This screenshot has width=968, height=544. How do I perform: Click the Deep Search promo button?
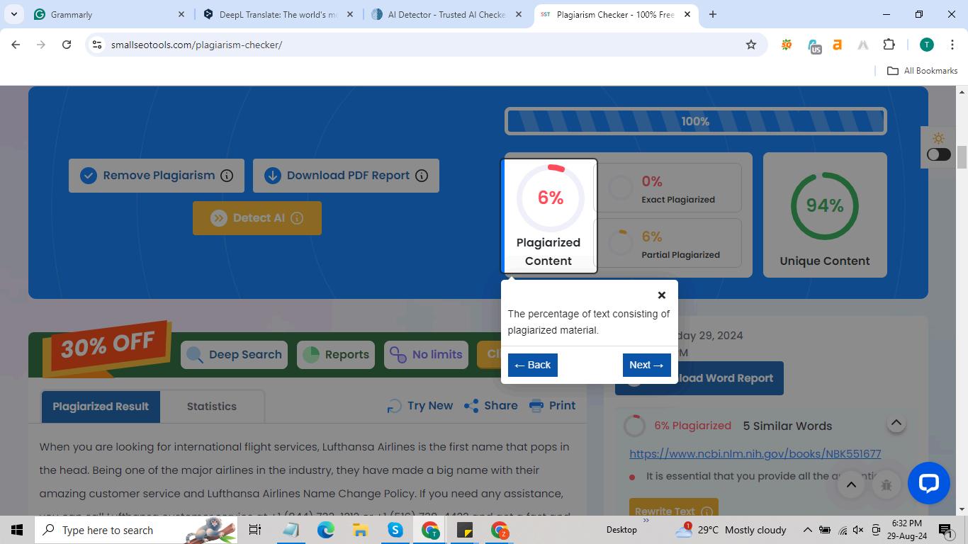pyautogui.click(x=235, y=355)
